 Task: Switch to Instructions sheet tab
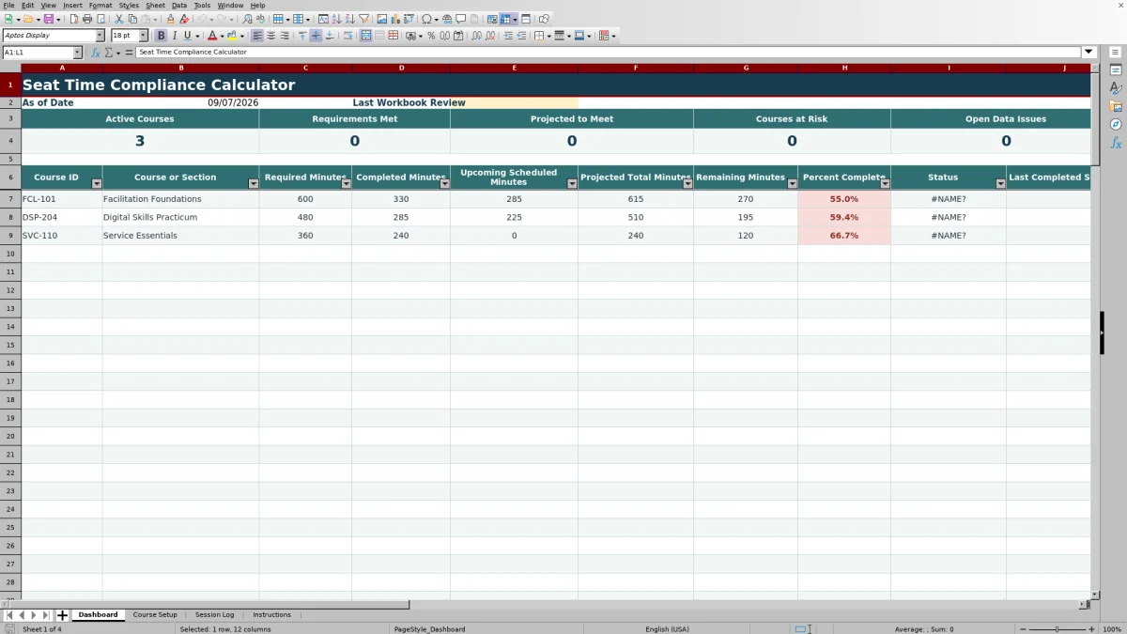271,615
